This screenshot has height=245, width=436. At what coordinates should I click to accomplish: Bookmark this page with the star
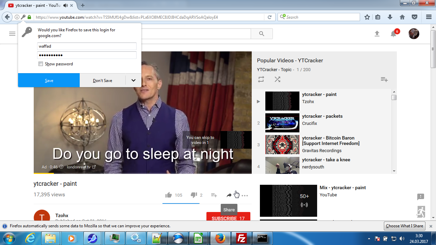point(367,17)
